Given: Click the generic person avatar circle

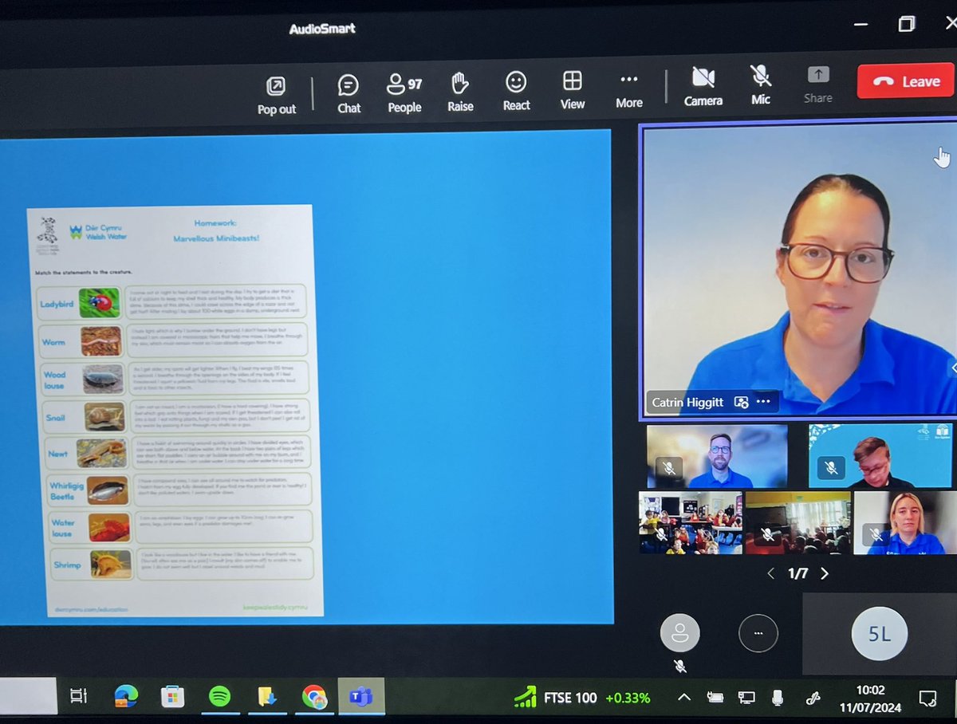Looking at the screenshot, I should click(x=679, y=634).
